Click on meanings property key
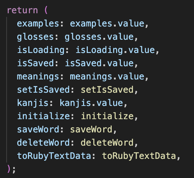194x178 pixels. point(38,77)
